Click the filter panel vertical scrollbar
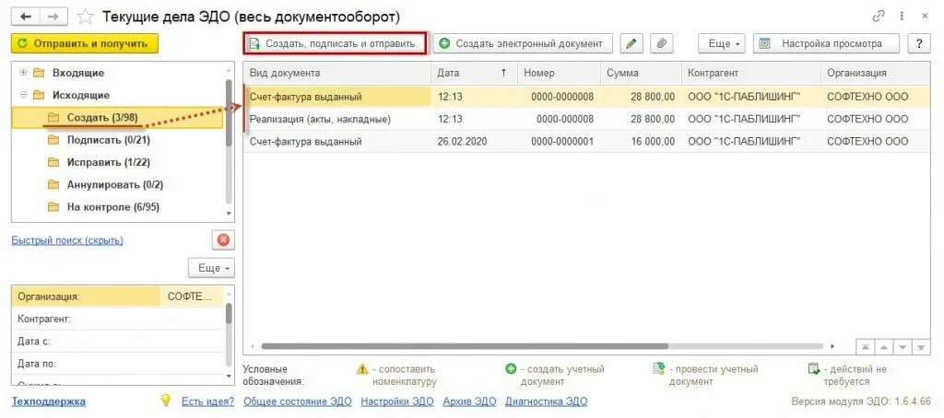 pos(229,314)
